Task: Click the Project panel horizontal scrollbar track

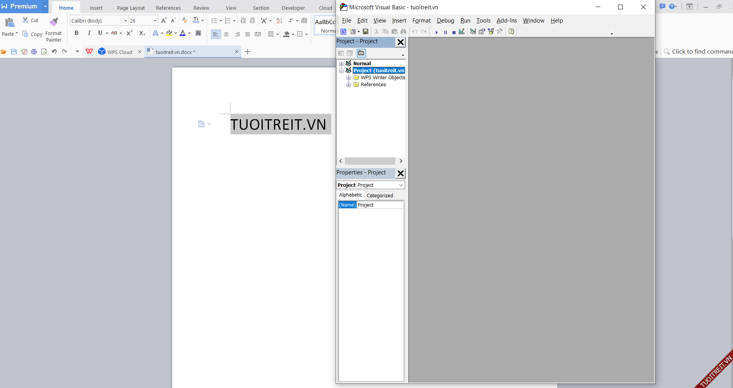Action: pyautogui.click(x=370, y=161)
